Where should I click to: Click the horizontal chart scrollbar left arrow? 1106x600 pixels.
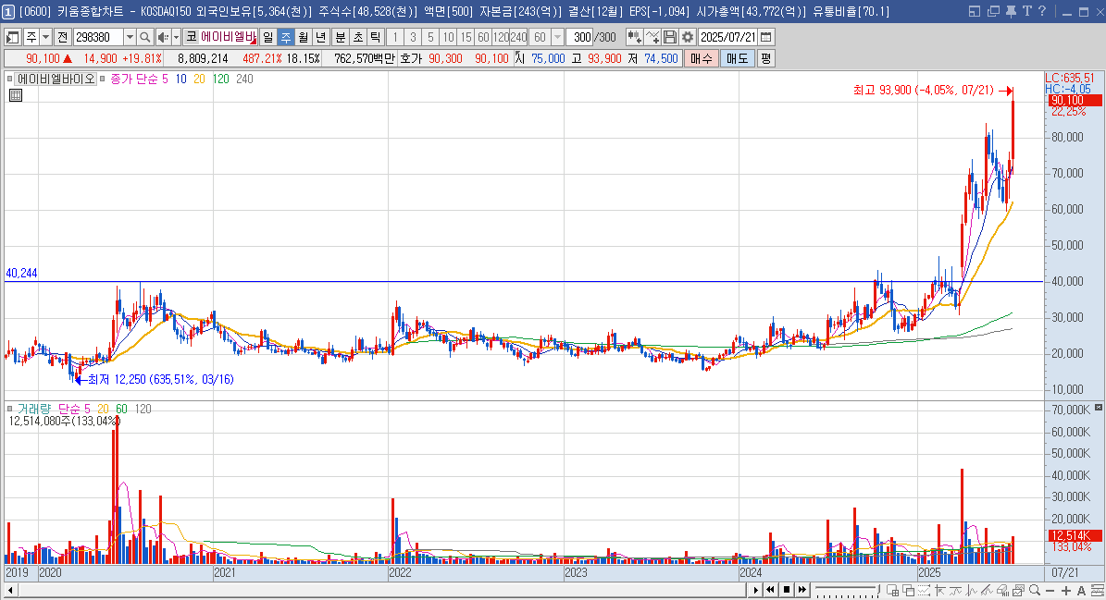[10, 590]
